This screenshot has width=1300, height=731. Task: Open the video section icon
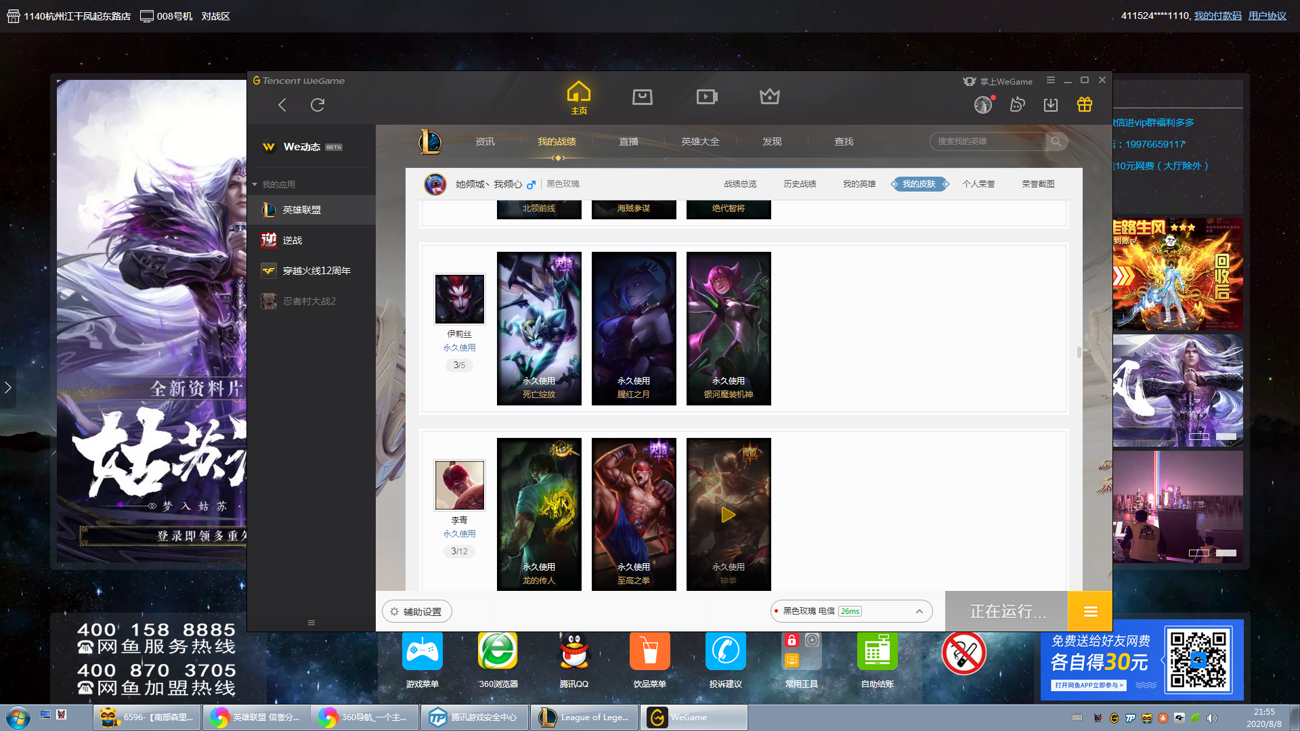pyautogui.click(x=707, y=97)
